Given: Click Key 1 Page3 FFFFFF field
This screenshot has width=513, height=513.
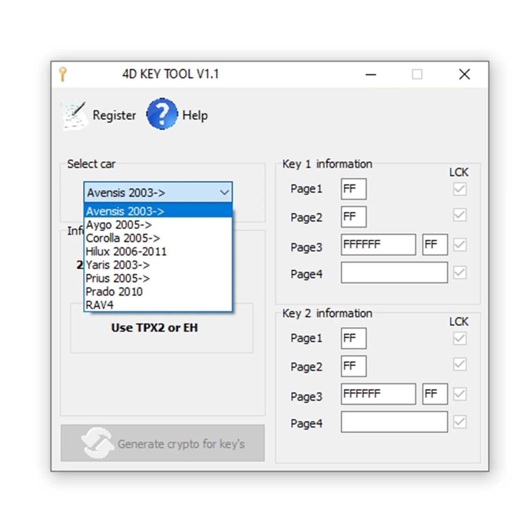Looking at the screenshot, I should pos(378,245).
